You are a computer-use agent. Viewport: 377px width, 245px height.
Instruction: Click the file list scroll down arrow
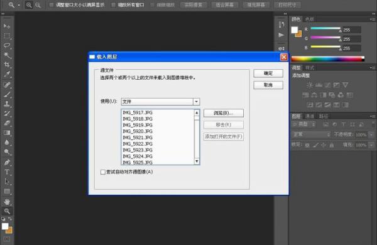pos(197,161)
